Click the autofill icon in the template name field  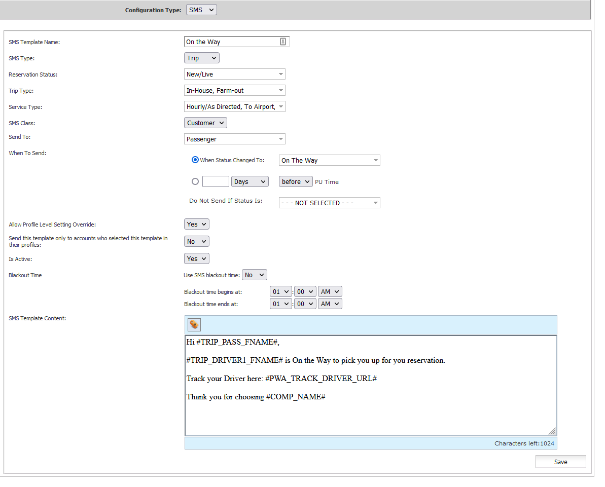pyautogui.click(x=283, y=42)
